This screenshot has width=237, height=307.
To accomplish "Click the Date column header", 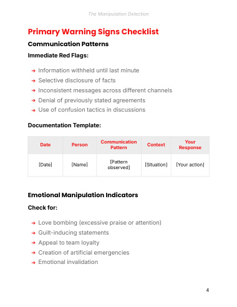I will click(46, 145).
